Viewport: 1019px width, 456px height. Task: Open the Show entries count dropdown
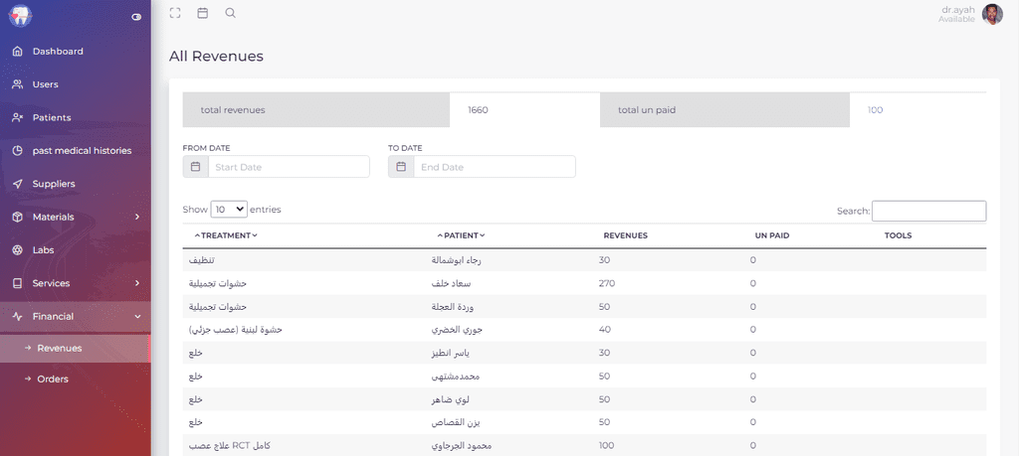(x=229, y=210)
